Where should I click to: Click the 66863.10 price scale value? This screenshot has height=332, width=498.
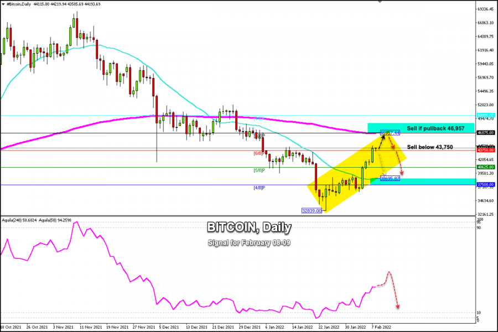486,23
